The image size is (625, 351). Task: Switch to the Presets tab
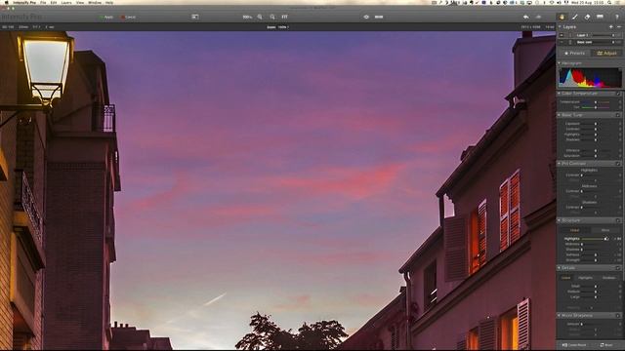tap(574, 53)
